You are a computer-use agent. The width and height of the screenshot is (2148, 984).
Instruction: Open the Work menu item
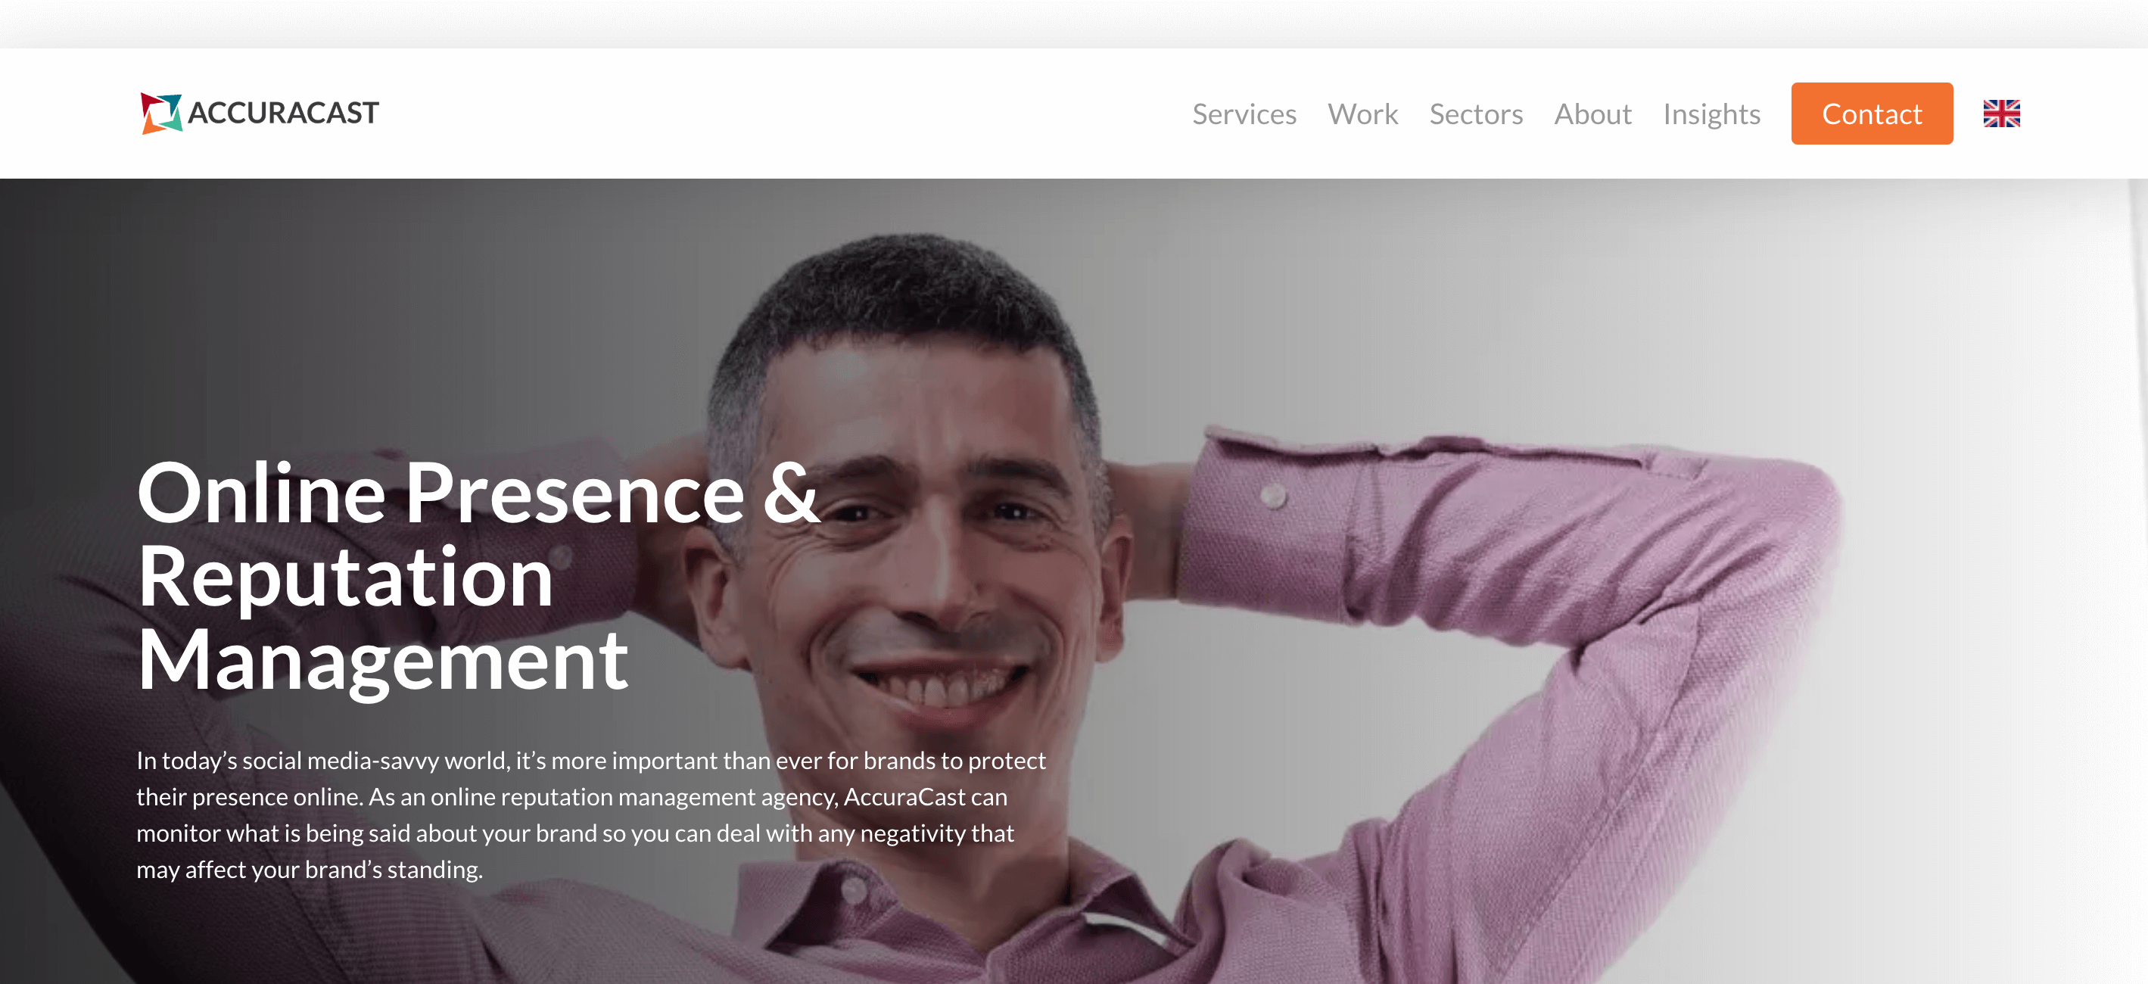click(1362, 114)
